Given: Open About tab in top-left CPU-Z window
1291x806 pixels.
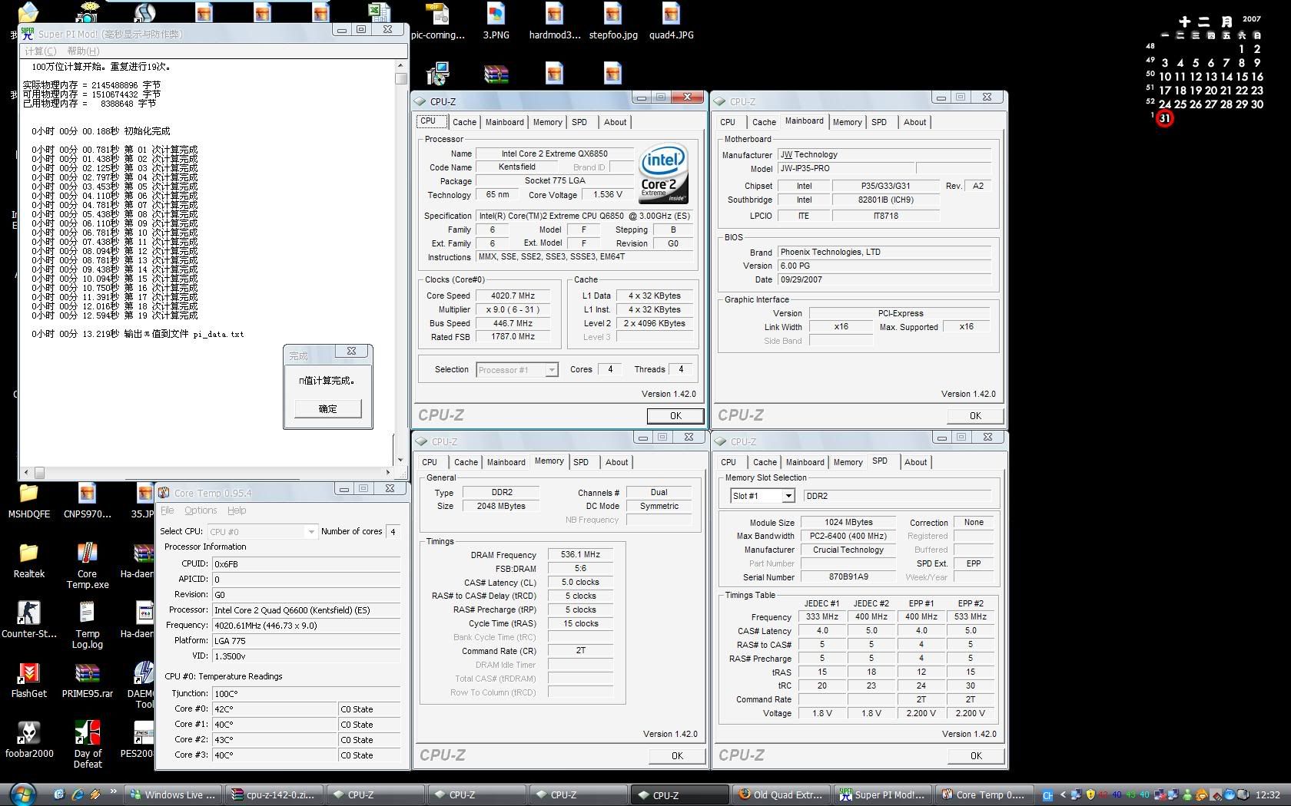Looking at the screenshot, I should point(615,122).
